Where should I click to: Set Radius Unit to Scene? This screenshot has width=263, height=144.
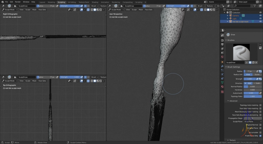257,74
